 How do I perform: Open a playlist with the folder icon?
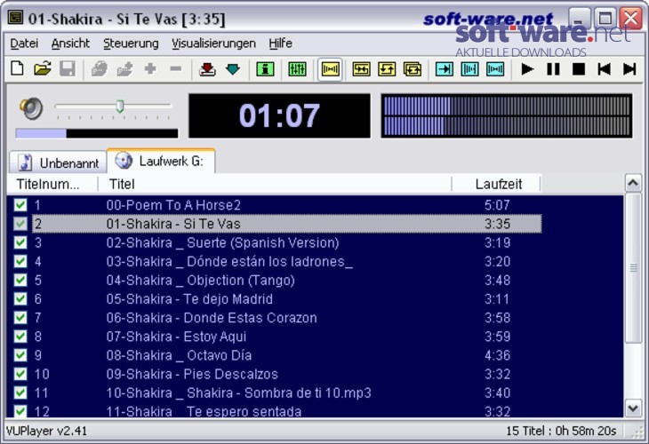coord(42,68)
